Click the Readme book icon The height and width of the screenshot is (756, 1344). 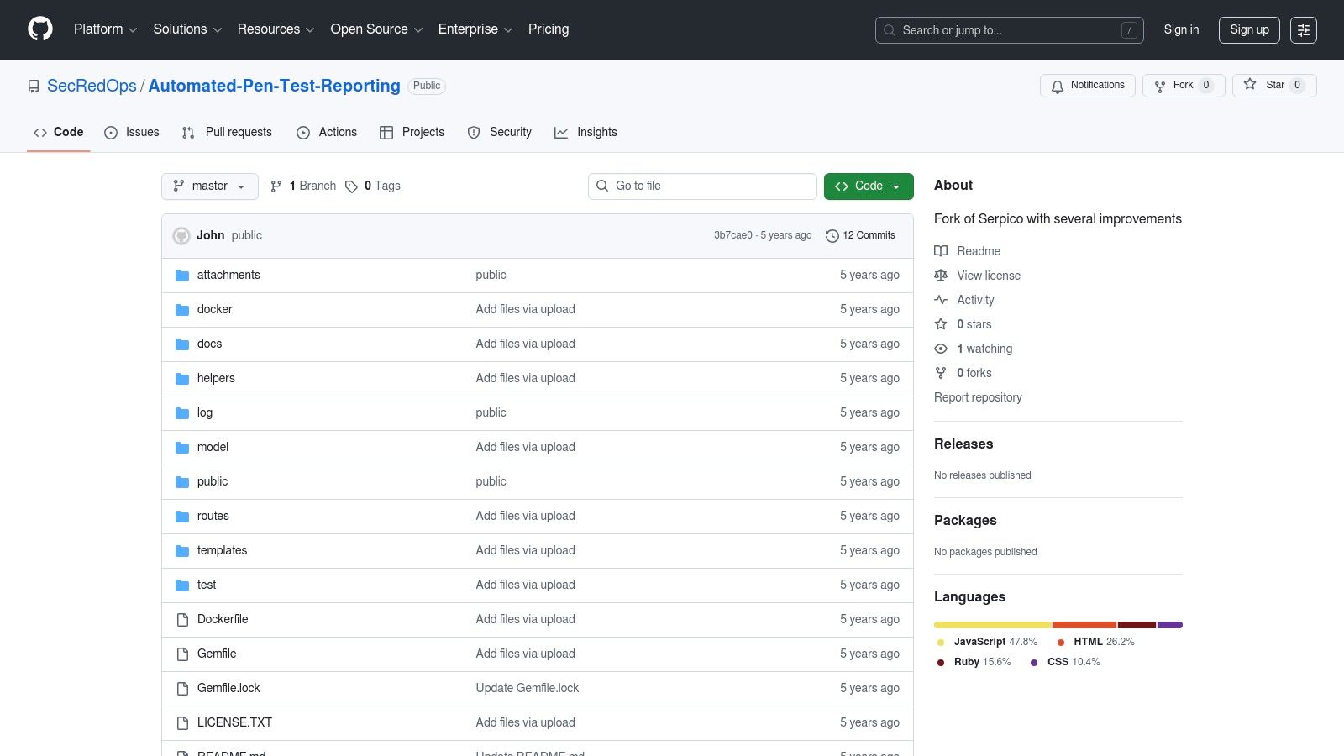941,251
